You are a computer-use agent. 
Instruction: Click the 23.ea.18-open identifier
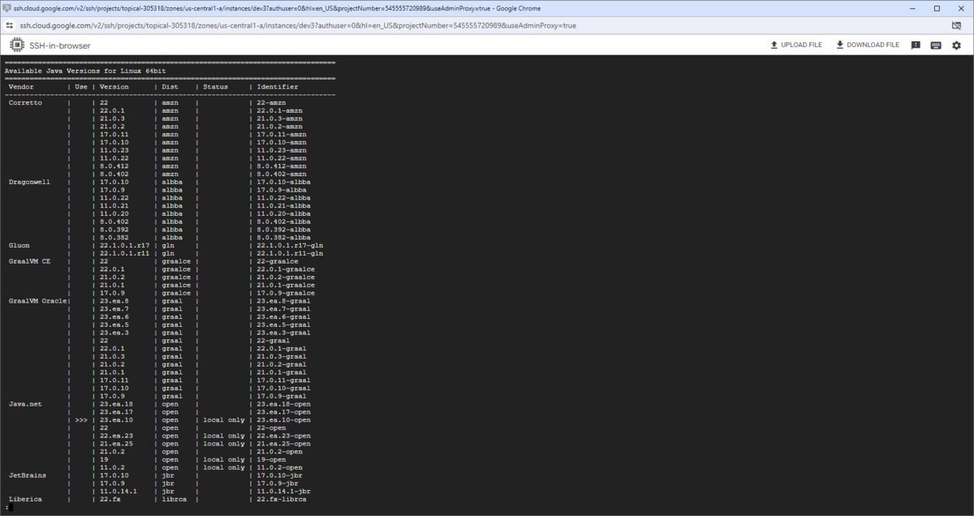pyautogui.click(x=284, y=404)
